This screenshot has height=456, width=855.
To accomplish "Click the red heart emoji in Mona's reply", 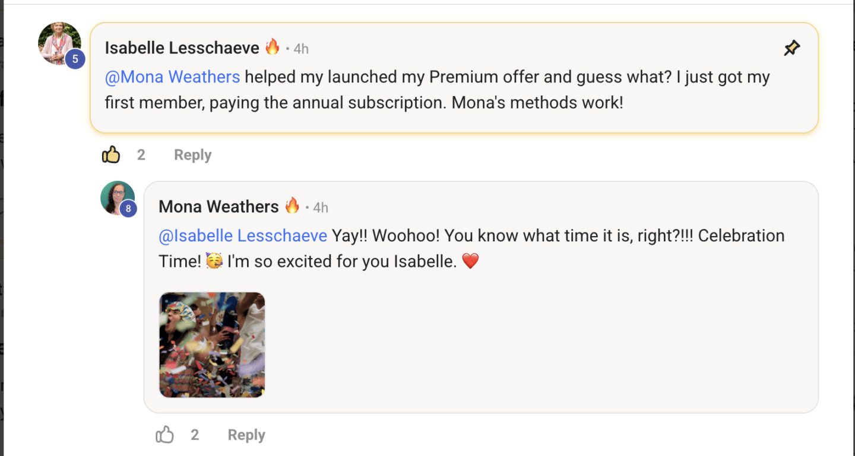I will click(x=470, y=261).
